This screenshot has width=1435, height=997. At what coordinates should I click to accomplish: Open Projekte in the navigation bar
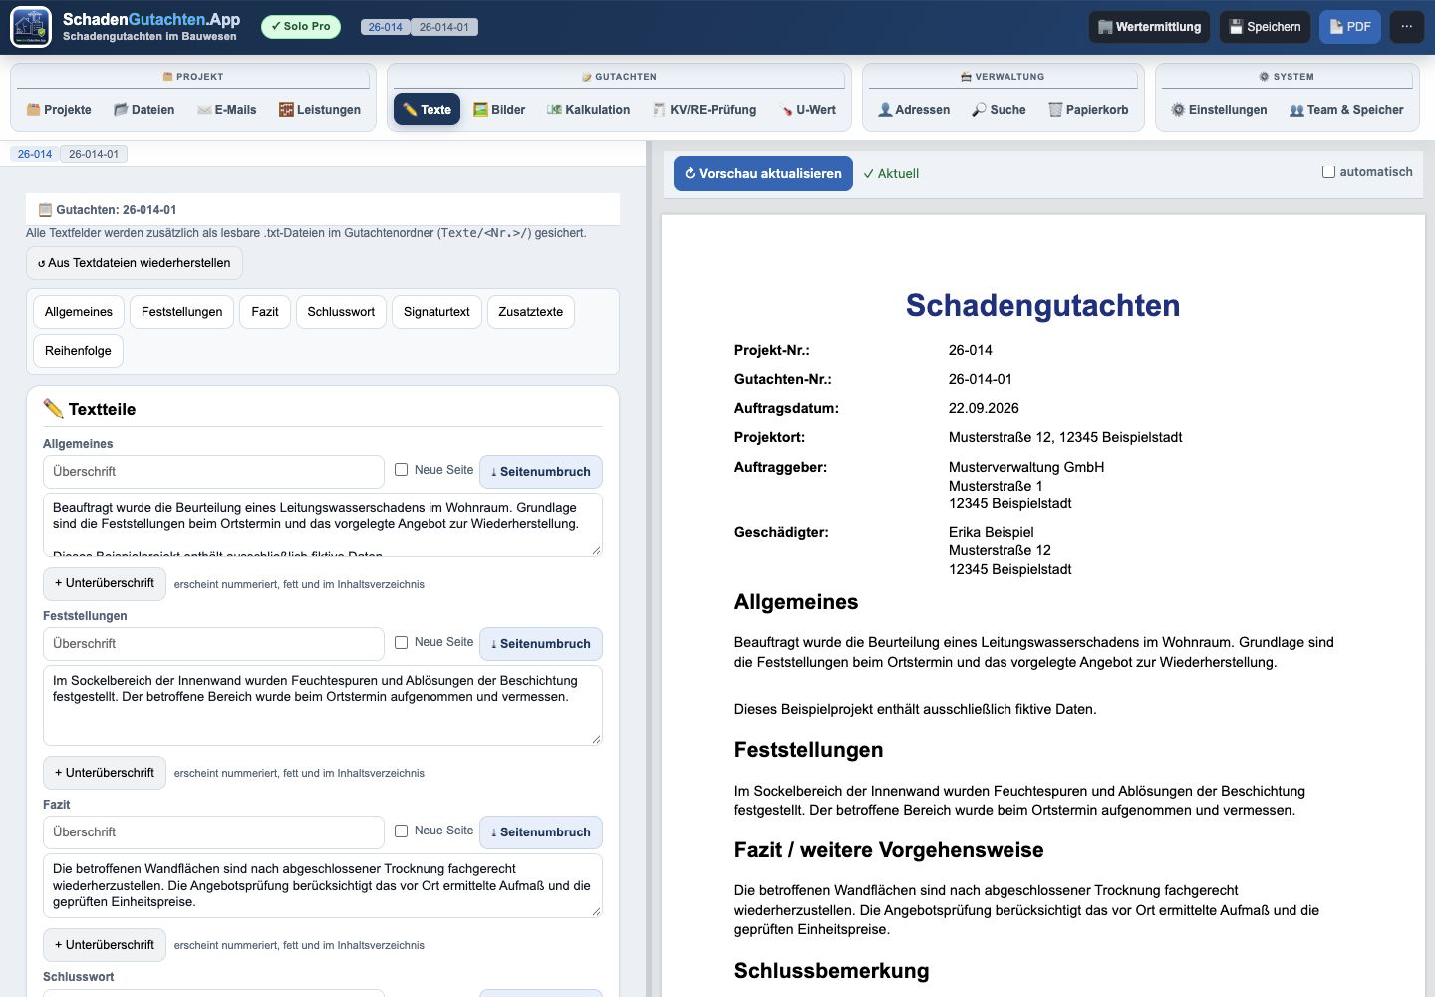pyautogui.click(x=59, y=110)
